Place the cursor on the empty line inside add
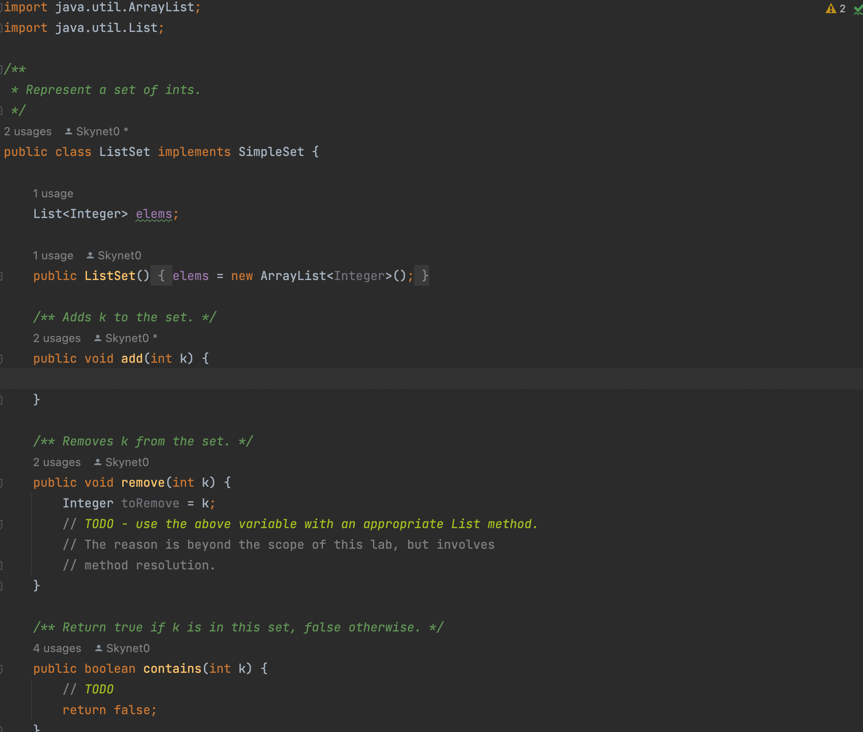The width and height of the screenshot is (863, 732). coord(282,379)
